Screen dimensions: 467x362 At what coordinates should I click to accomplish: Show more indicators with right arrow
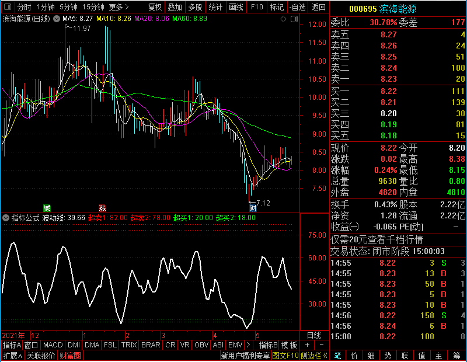click(249, 345)
